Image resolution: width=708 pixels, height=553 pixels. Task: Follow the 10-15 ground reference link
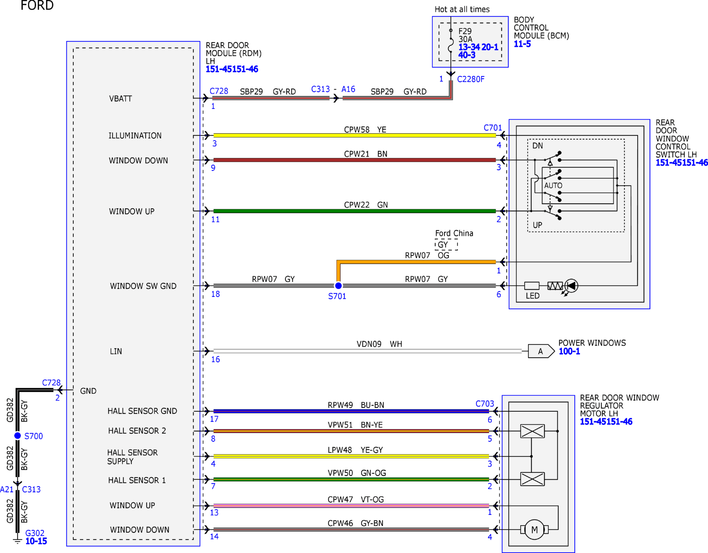[x=36, y=541]
